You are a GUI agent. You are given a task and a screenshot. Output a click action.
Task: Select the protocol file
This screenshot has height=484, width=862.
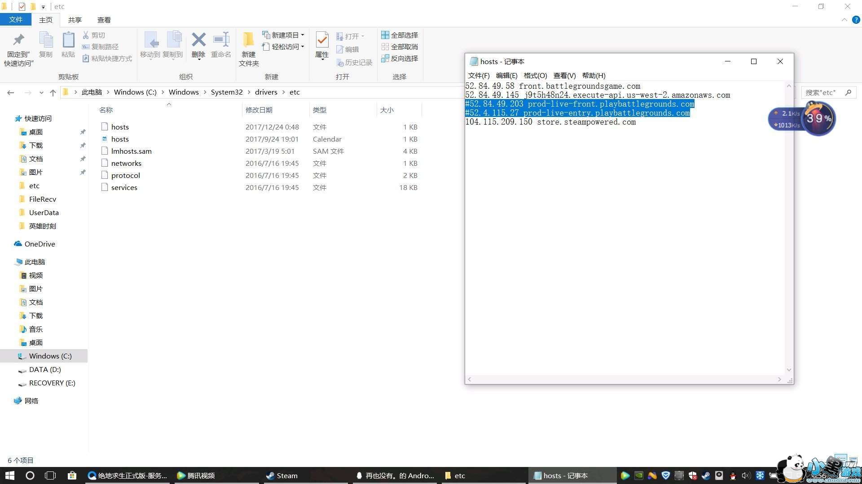pos(259,175)
